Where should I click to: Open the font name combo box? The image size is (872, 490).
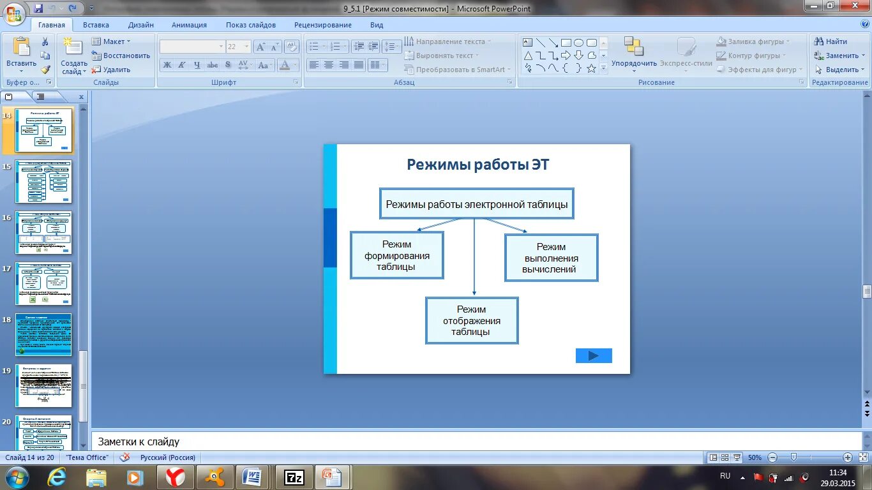pyautogui.click(x=192, y=47)
